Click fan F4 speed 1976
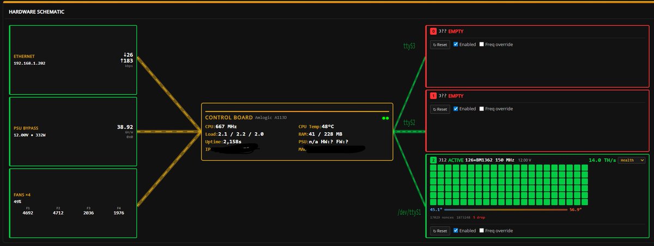Screen dimensions: 654x246 coord(118,213)
